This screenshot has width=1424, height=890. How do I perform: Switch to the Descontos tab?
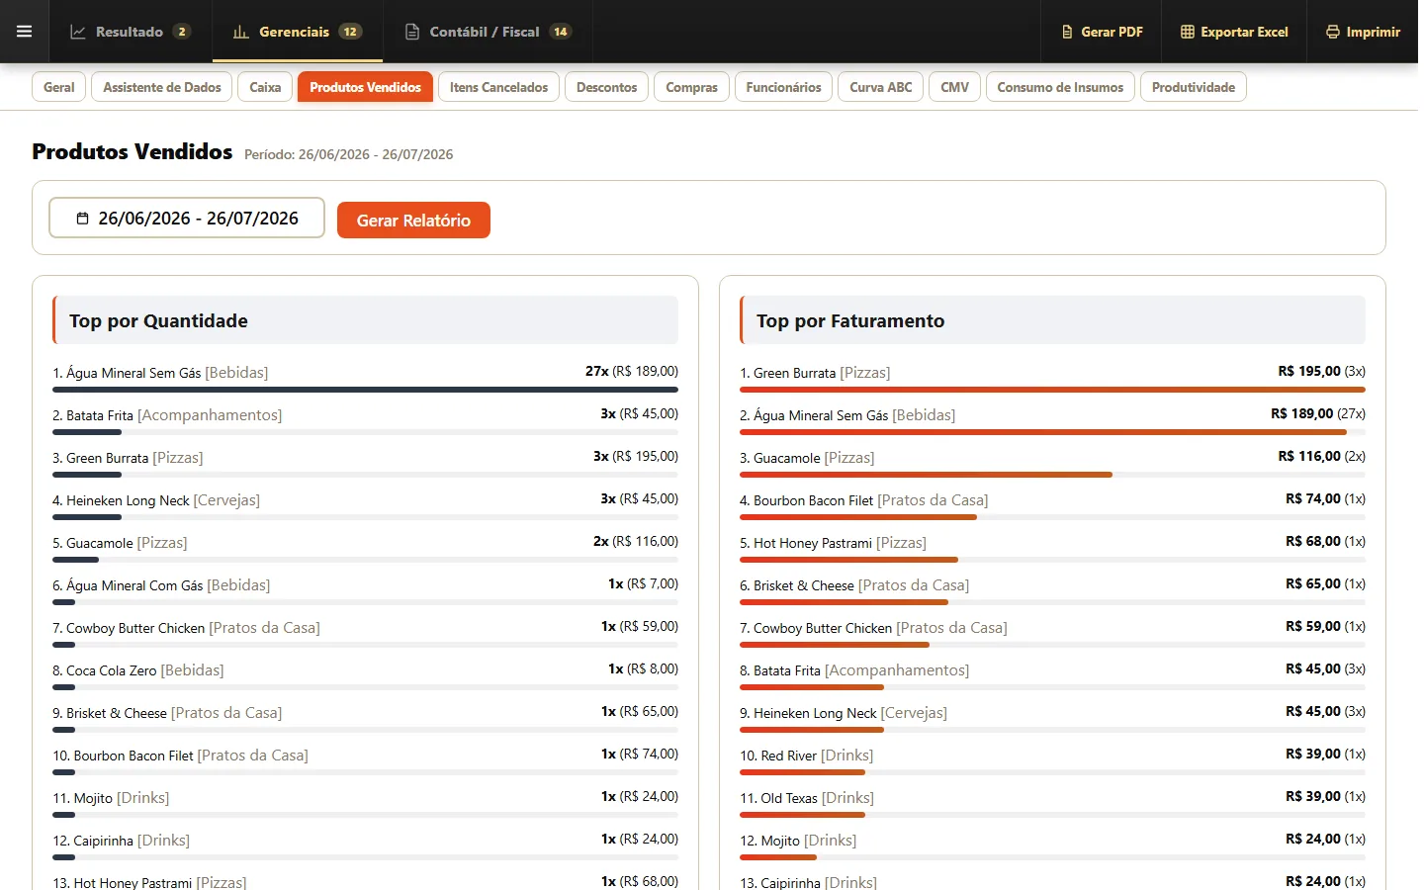(607, 87)
